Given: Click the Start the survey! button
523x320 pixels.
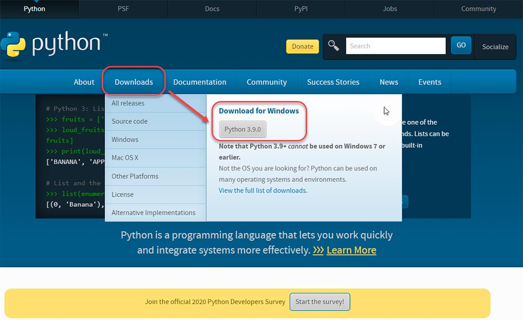Looking at the screenshot, I should point(320,302).
